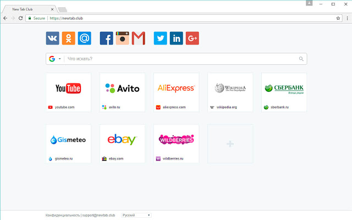Click the ebay.com favicon
The image size is (352, 220).
pos(104,159)
